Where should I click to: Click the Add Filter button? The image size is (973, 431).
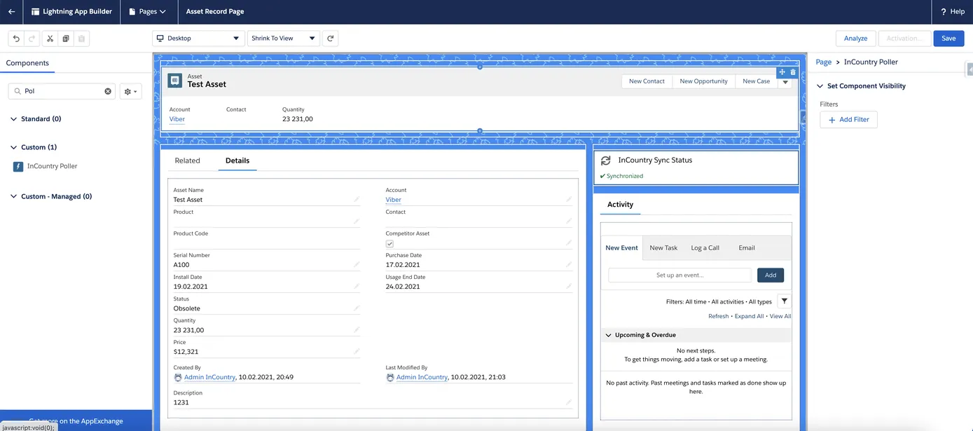coord(848,120)
